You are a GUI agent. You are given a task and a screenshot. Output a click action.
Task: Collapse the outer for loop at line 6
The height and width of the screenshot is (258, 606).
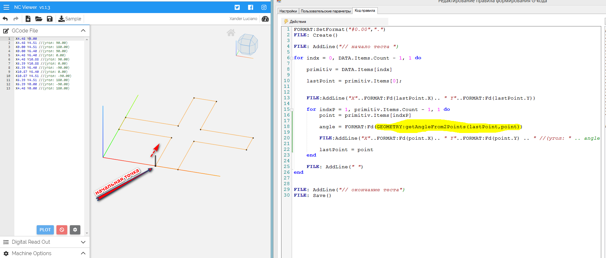point(292,58)
